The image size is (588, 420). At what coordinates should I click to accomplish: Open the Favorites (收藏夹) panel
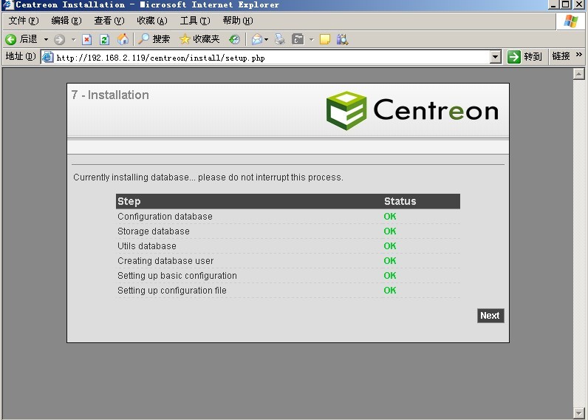[199, 39]
